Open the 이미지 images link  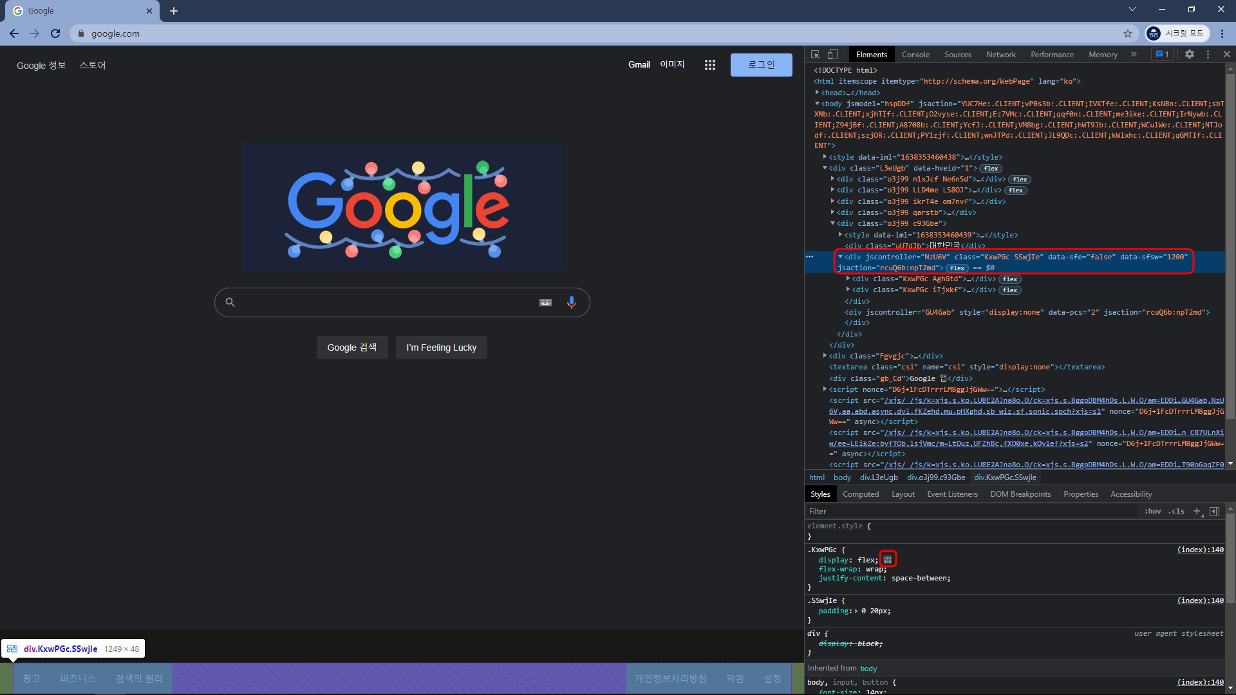click(x=672, y=64)
